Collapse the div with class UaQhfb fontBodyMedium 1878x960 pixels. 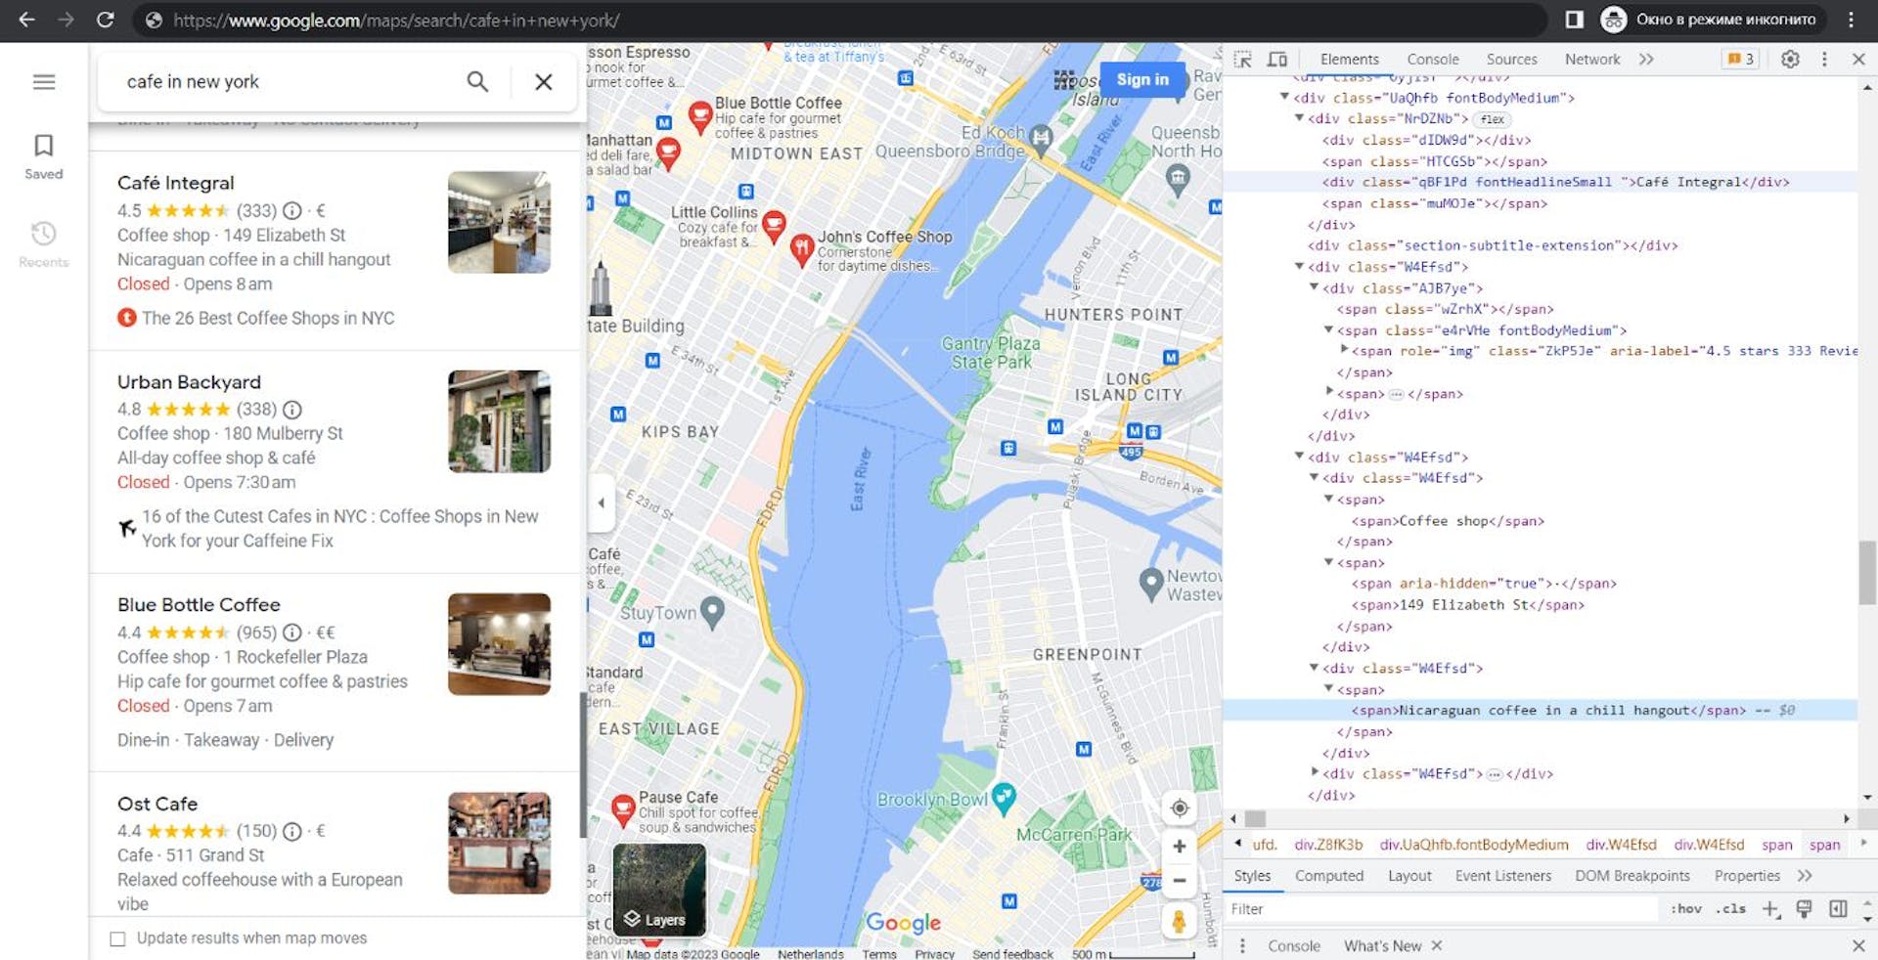click(x=1284, y=98)
